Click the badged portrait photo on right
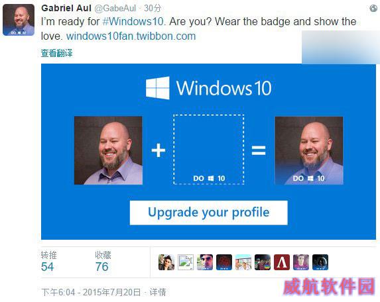Screen dimensions: 380x302 [309, 150]
